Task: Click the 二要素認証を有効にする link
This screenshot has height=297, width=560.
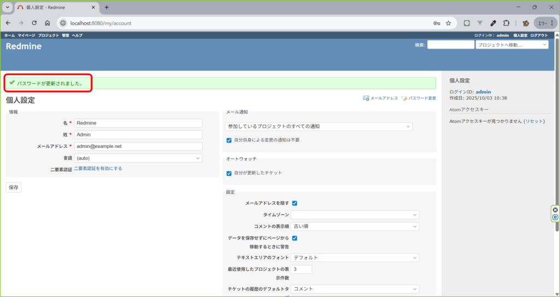Action: click(x=98, y=169)
